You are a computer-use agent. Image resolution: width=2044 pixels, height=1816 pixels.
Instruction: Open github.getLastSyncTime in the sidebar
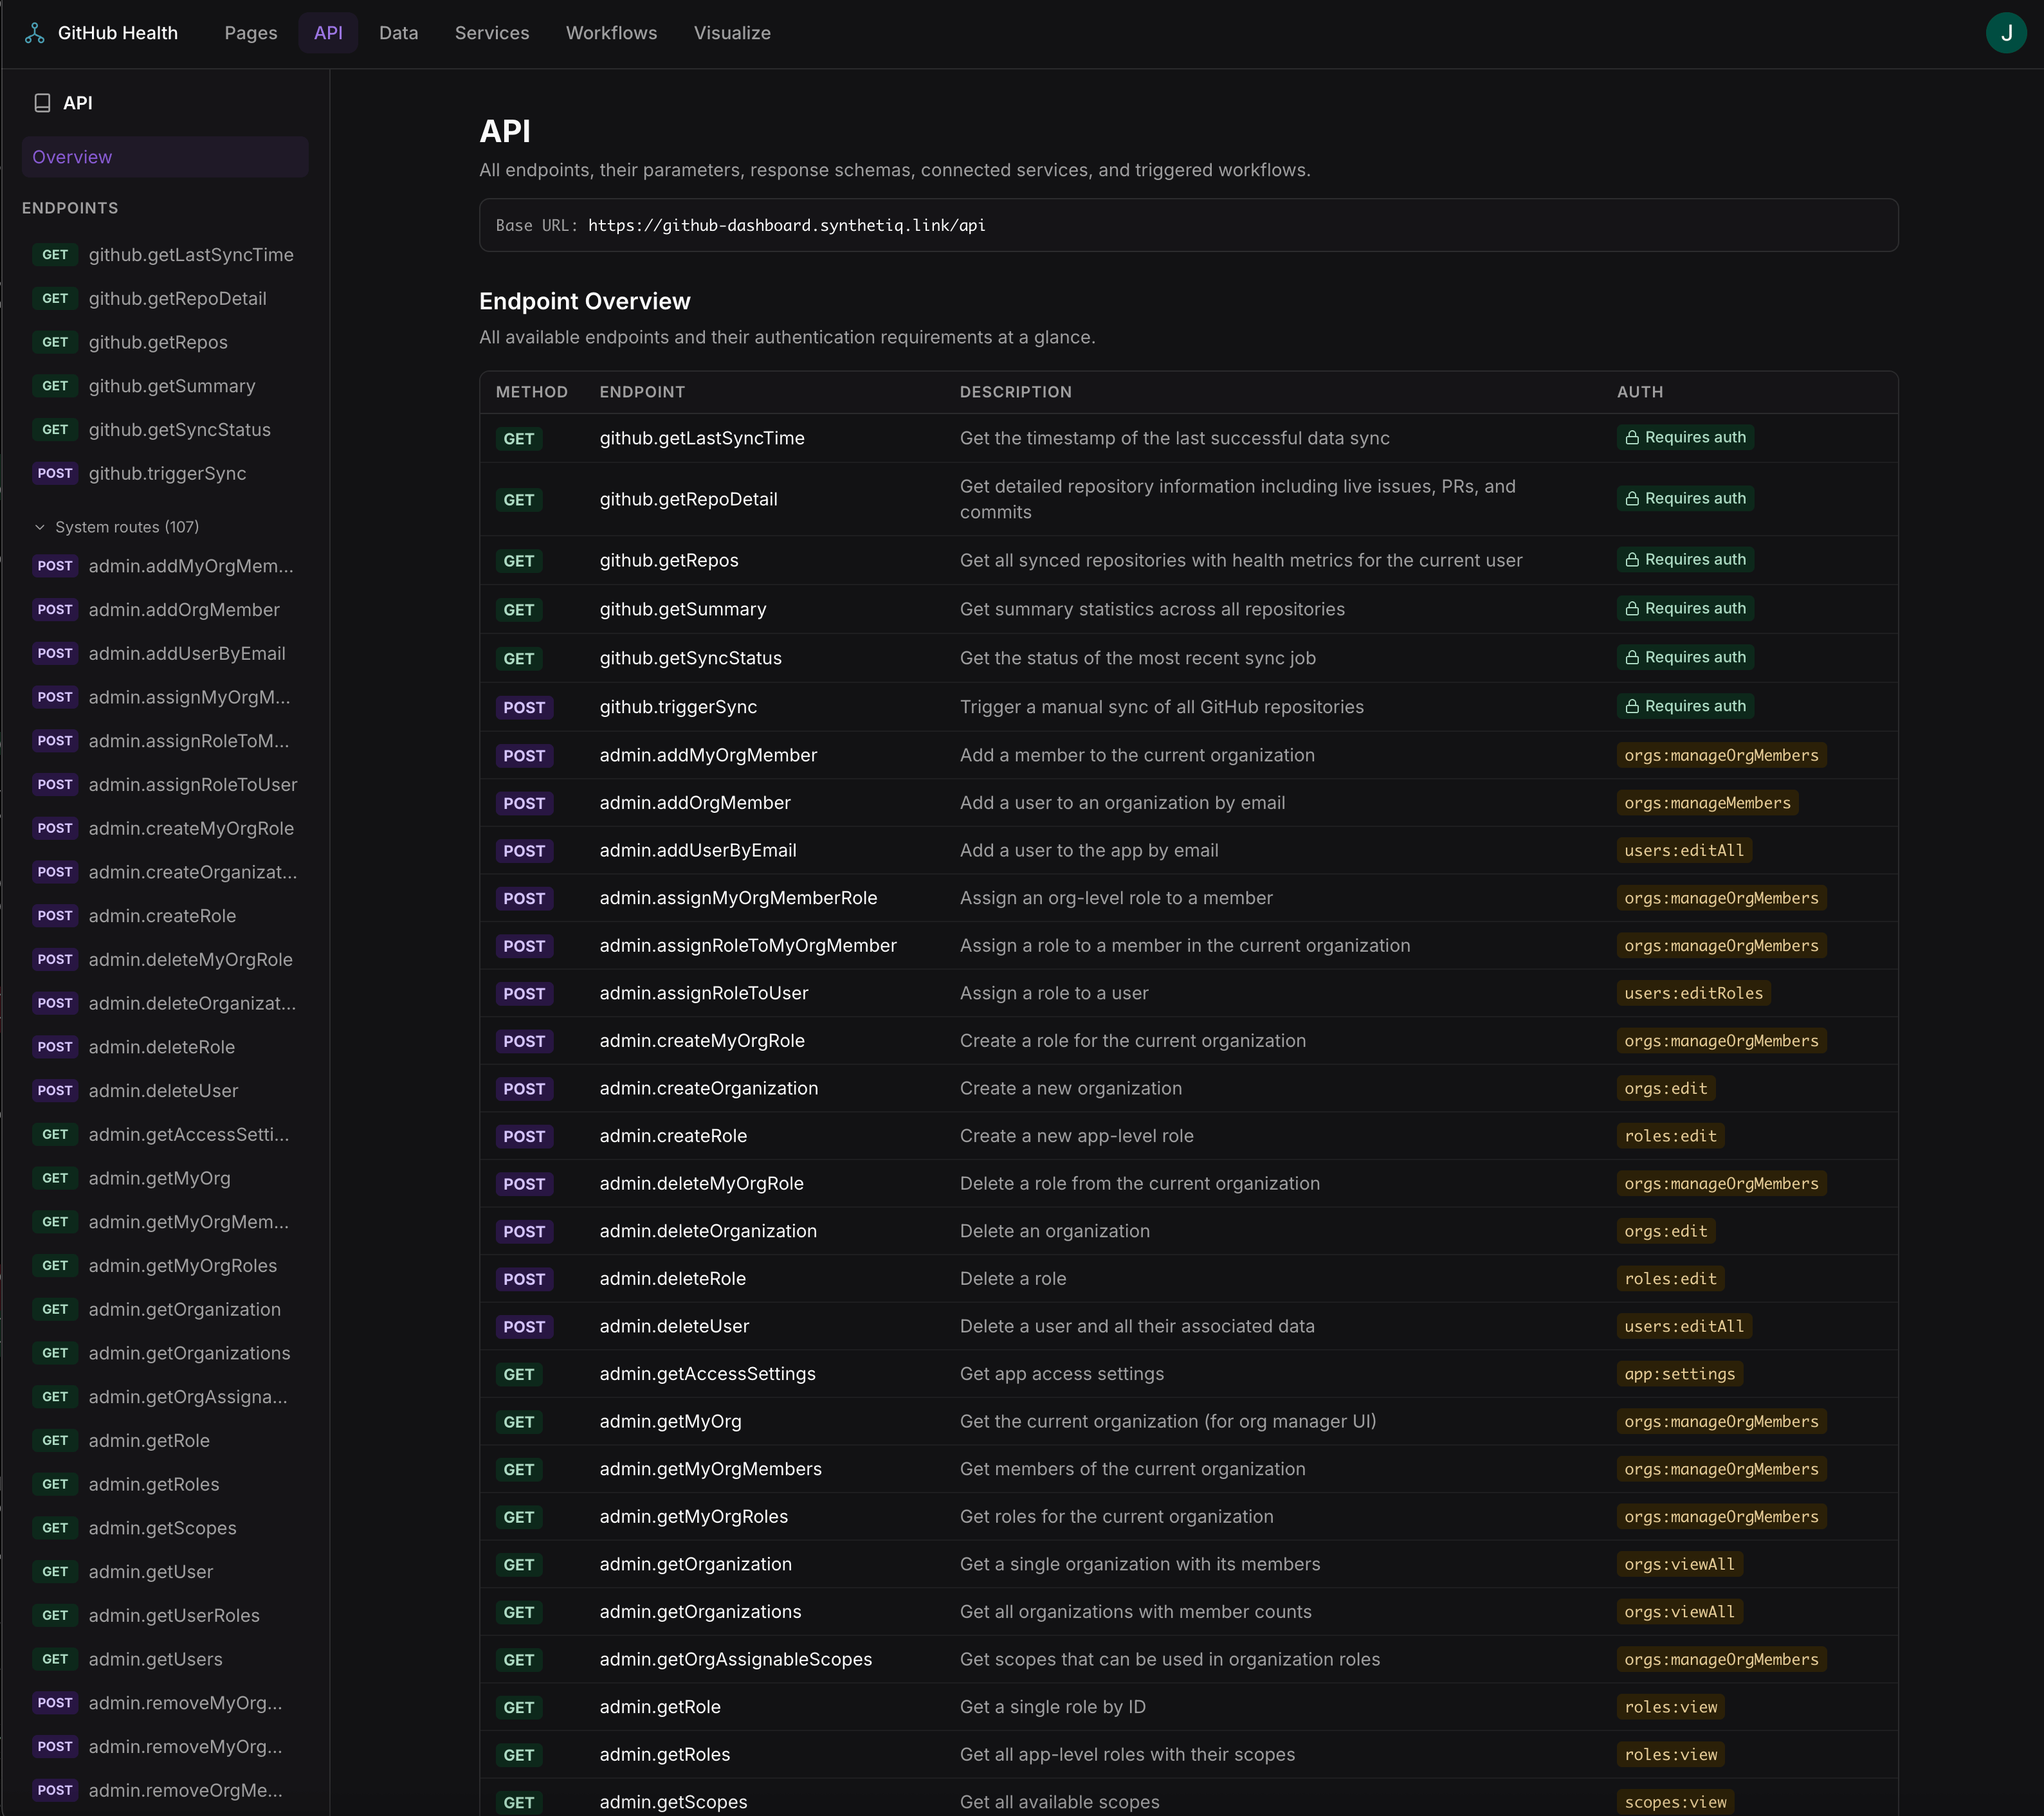[165, 255]
